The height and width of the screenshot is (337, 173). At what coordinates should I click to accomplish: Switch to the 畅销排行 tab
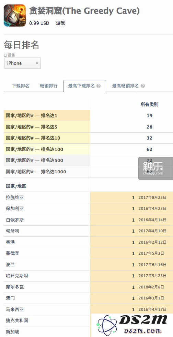point(49,86)
